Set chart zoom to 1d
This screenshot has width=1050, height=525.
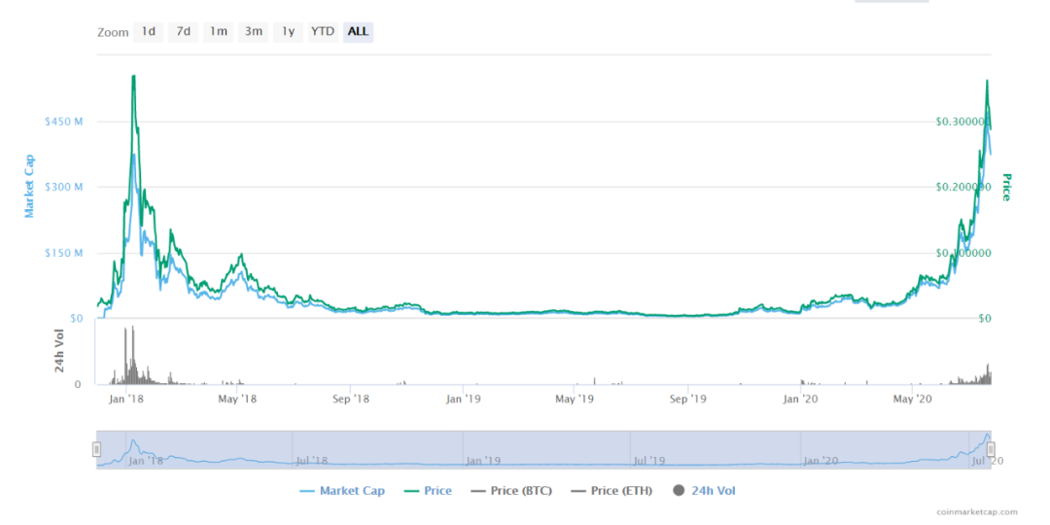pyautogui.click(x=148, y=31)
